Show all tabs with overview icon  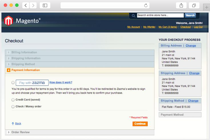[194, 5]
